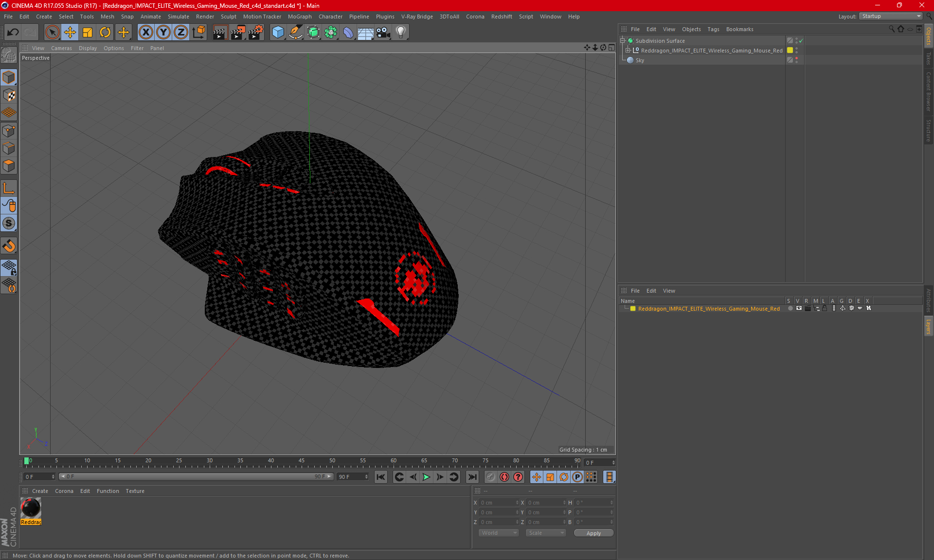Toggle Lock flag for Reddragon layer
Screen dimensions: 934x560
coord(825,308)
